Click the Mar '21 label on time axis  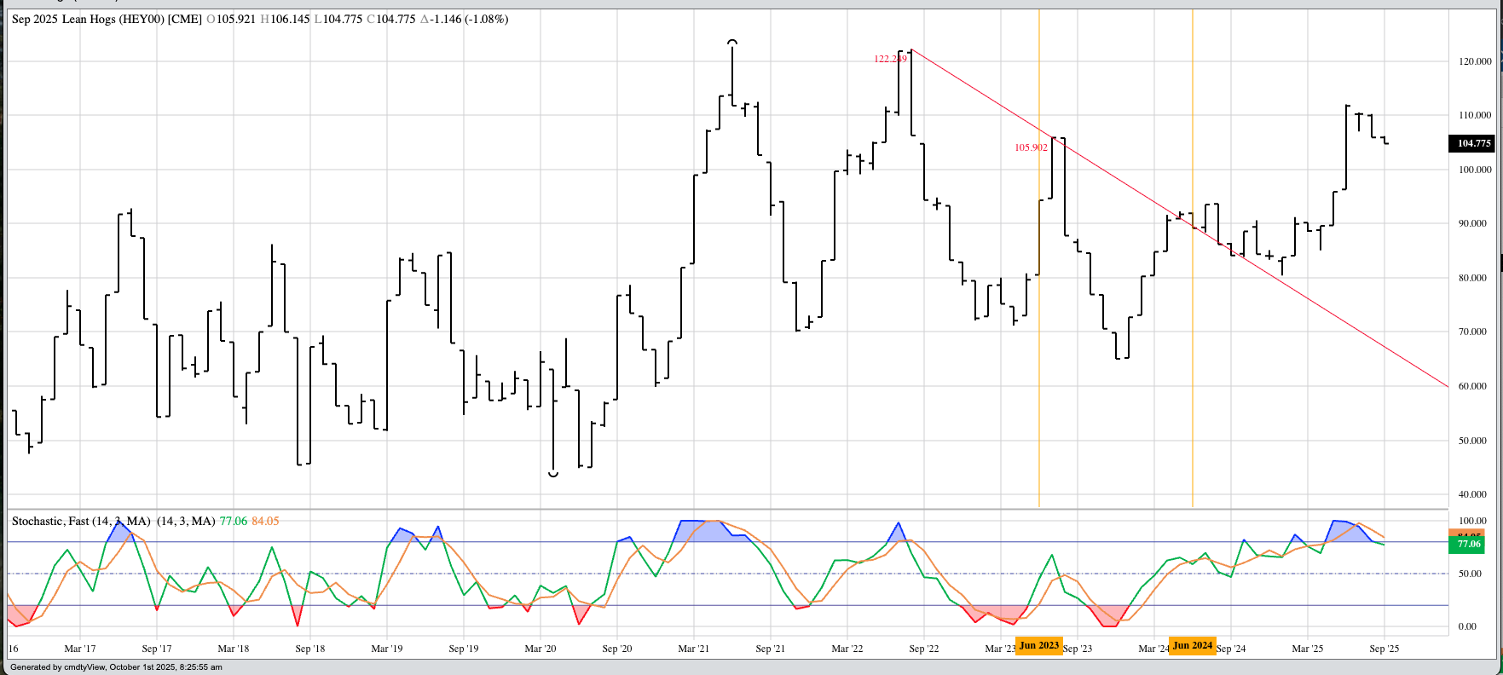coord(693,649)
